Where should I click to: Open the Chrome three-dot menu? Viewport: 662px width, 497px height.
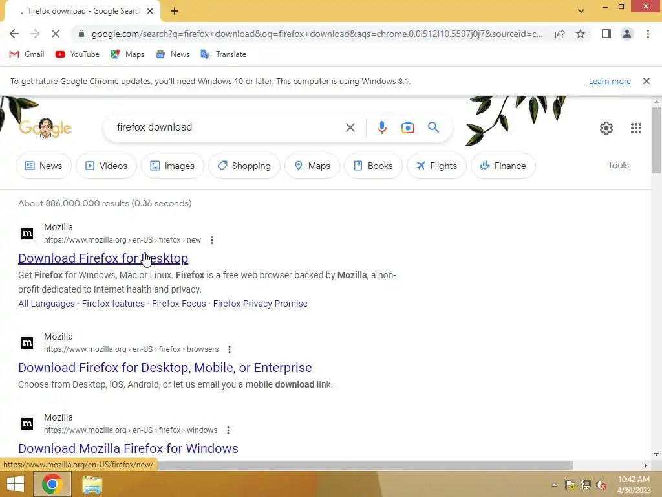[x=648, y=34]
